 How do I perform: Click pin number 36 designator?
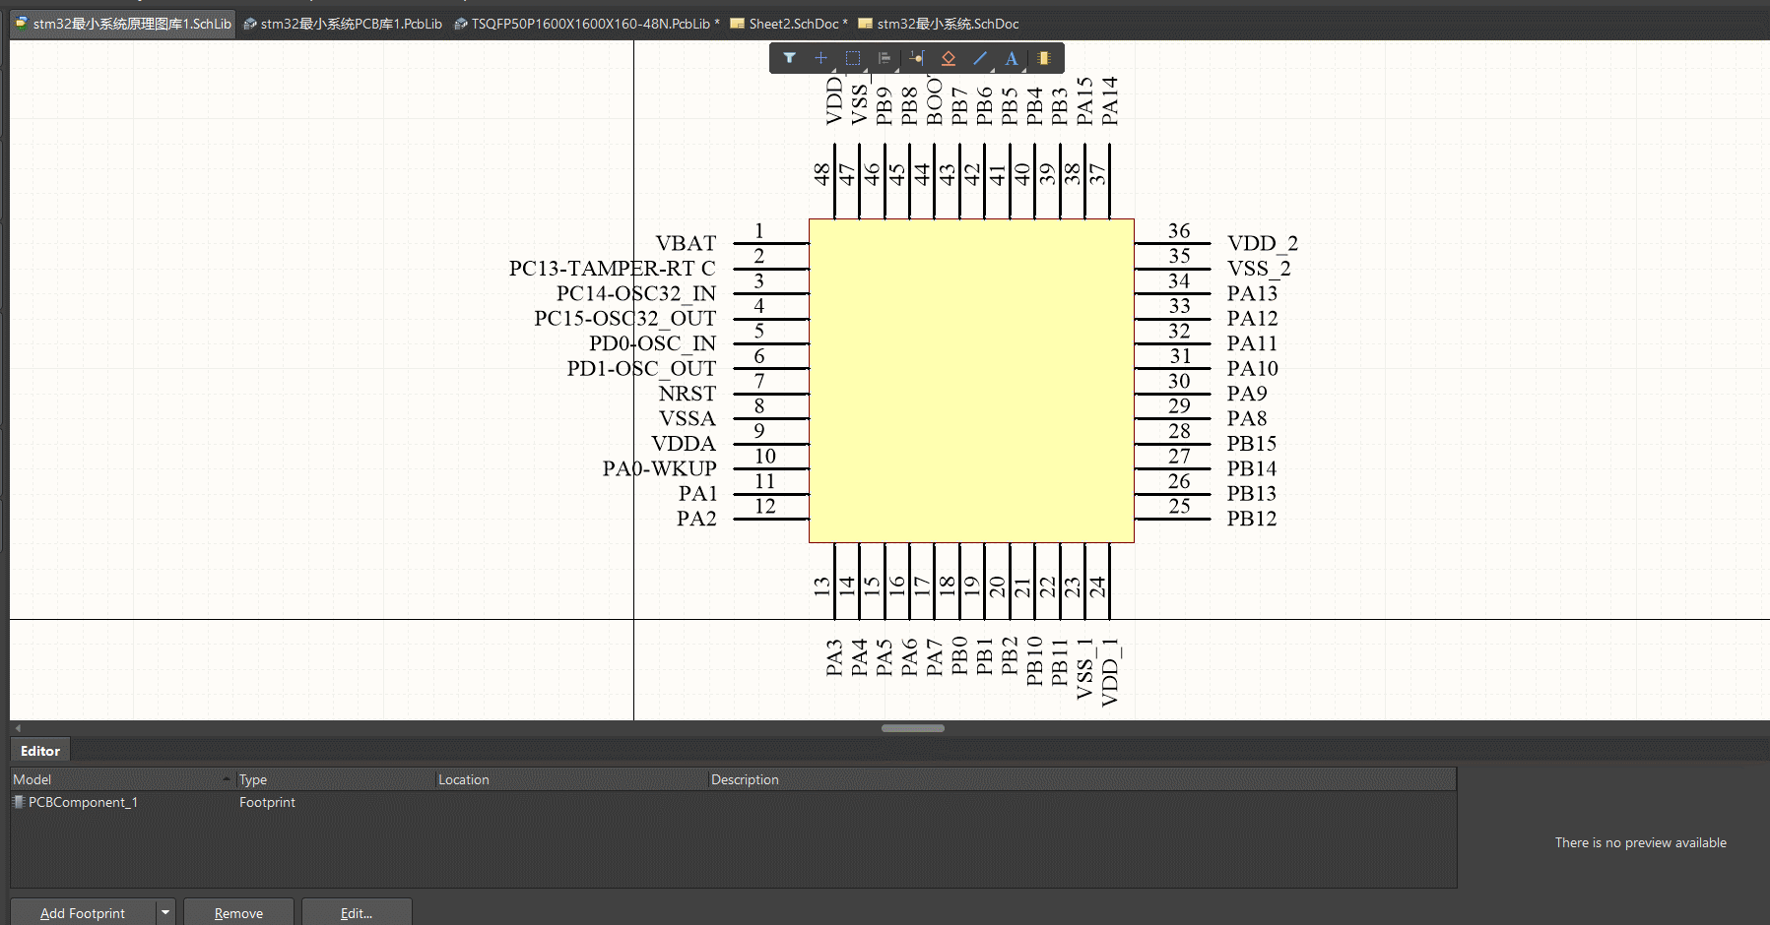coord(1179,231)
